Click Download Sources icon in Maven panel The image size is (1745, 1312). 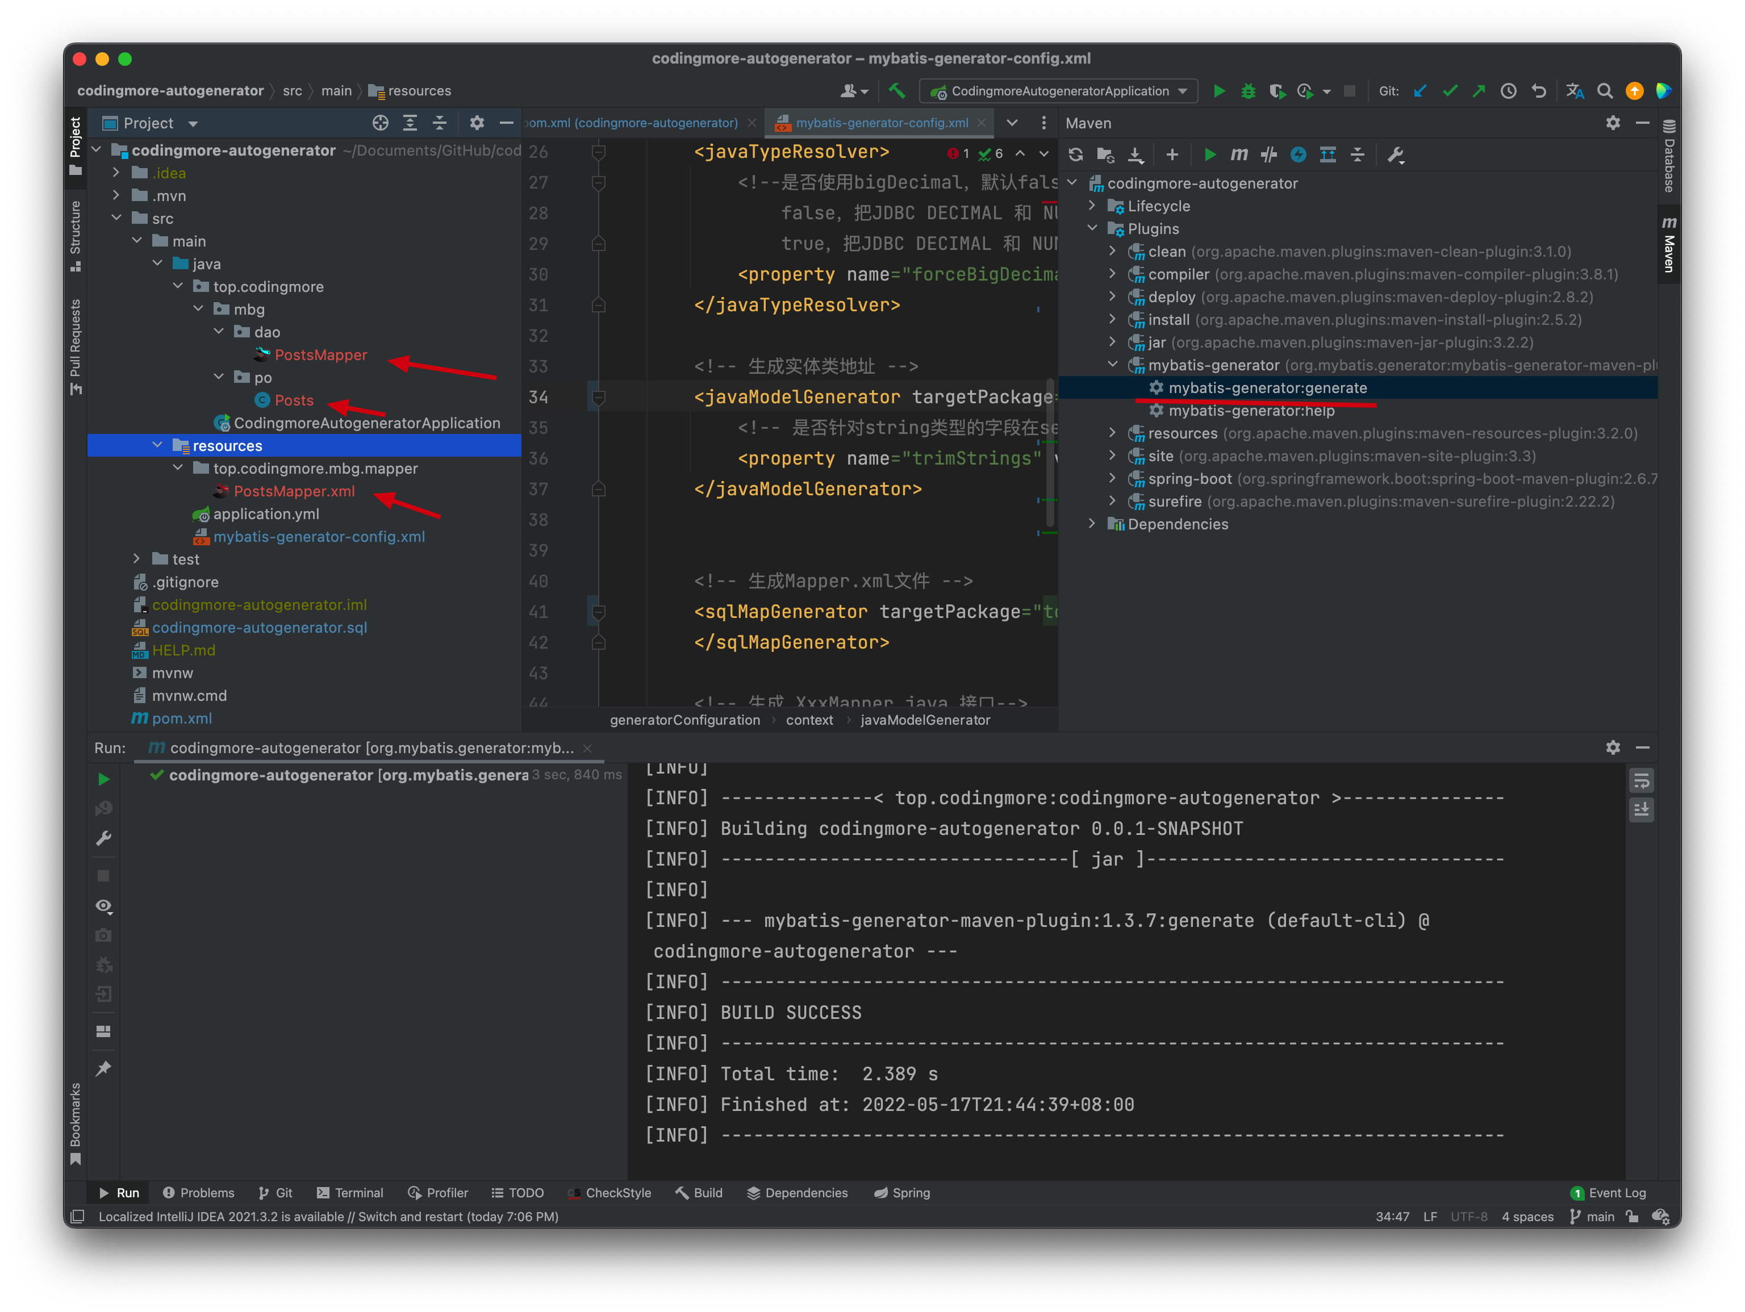pos(1135,154)
